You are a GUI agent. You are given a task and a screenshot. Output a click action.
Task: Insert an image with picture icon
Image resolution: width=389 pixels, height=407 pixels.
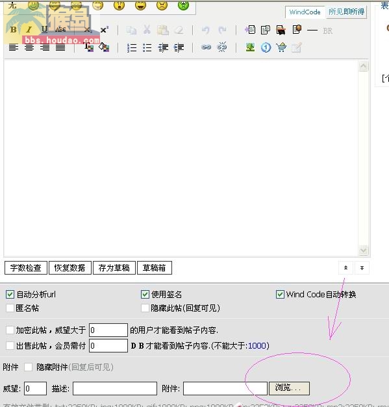(250, 47)
